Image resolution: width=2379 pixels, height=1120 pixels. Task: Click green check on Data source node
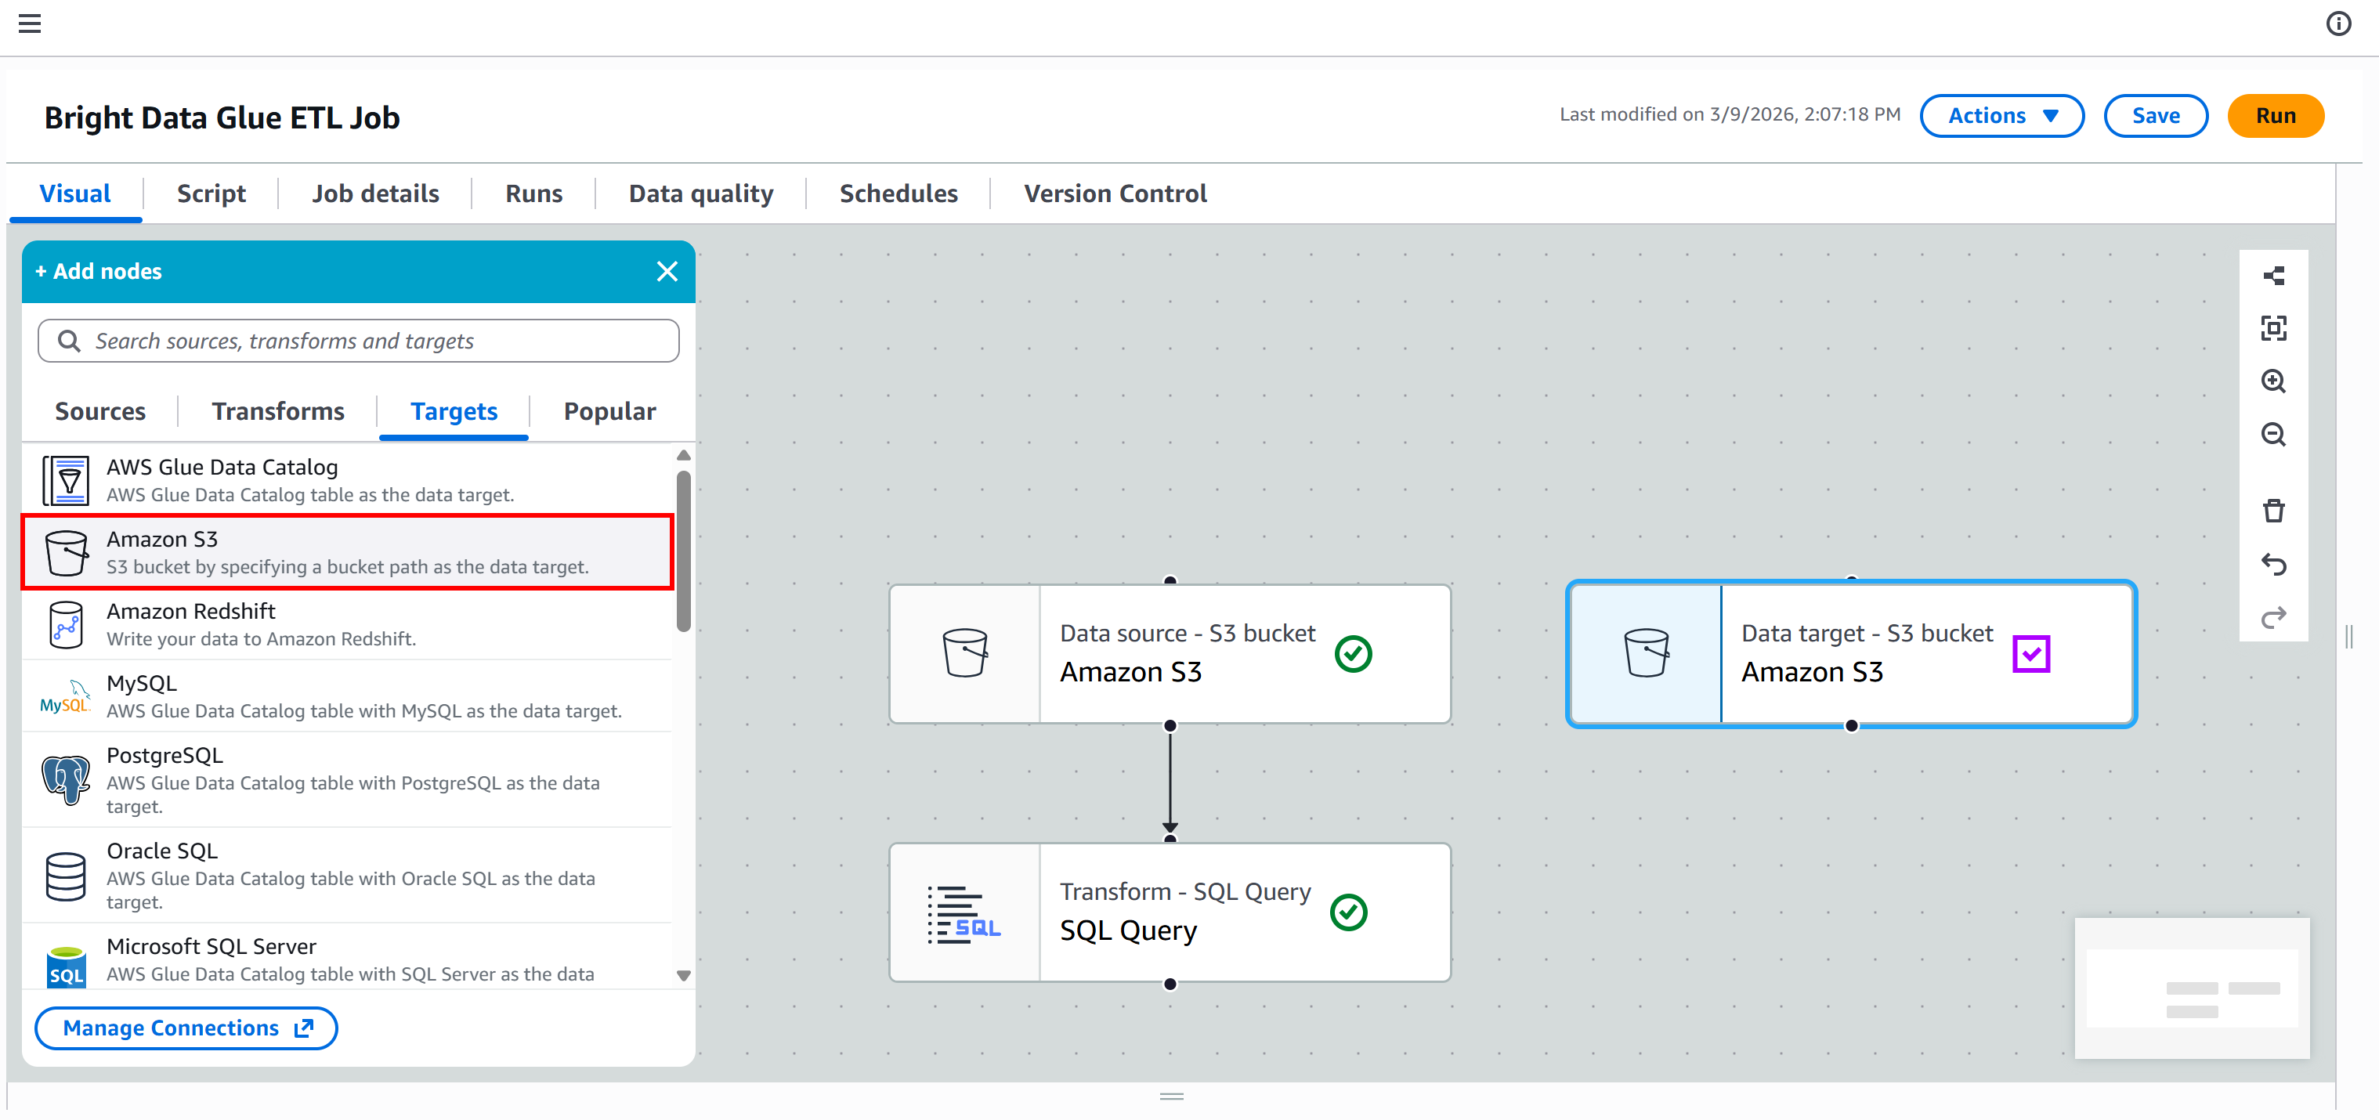click(x=1352, y=654)
